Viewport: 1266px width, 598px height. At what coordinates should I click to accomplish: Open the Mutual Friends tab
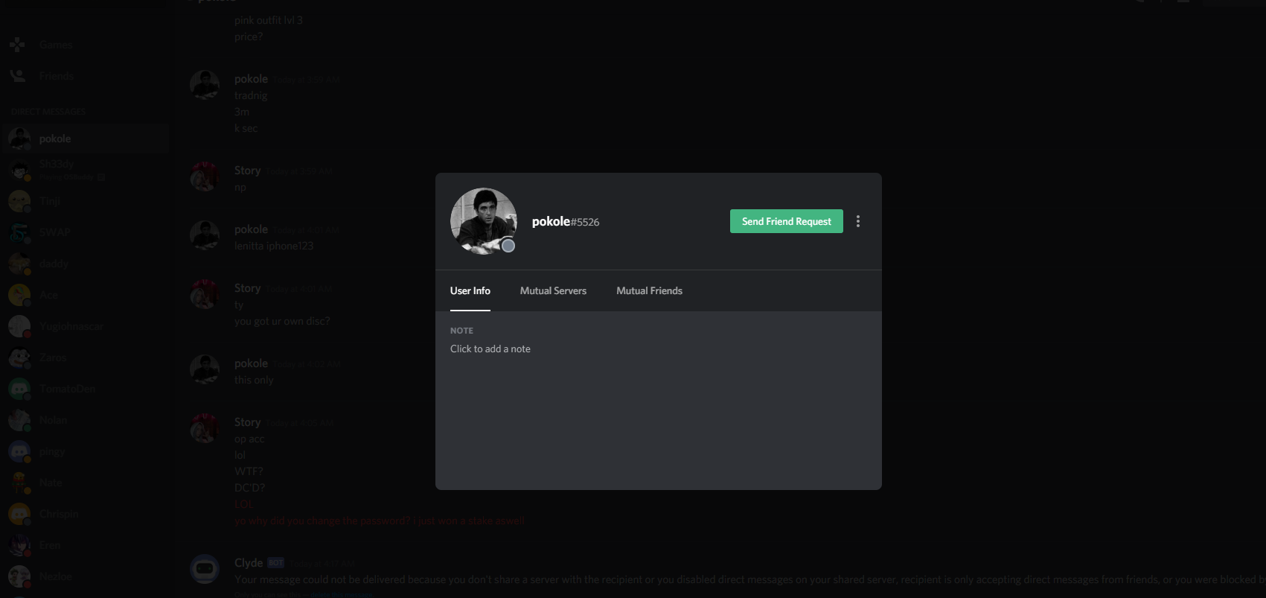click(x=649, y=290)
